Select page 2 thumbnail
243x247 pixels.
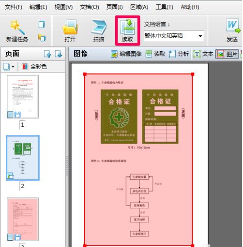point(23,158)
